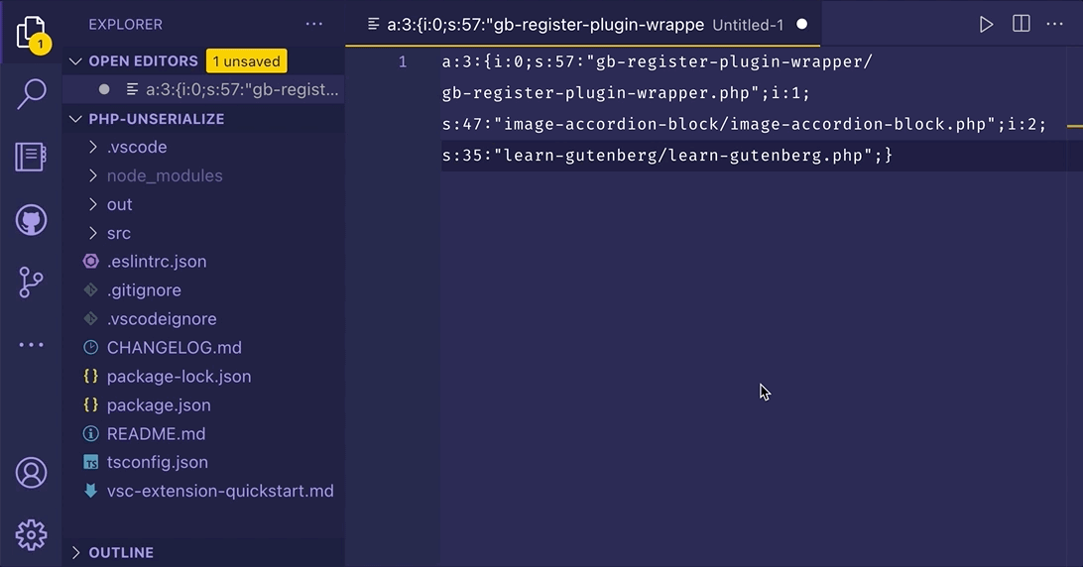Collapse the PHP-UNSERIALIZE folder section
Viewport: 1083px width, 567px height.
pos(75,119)
